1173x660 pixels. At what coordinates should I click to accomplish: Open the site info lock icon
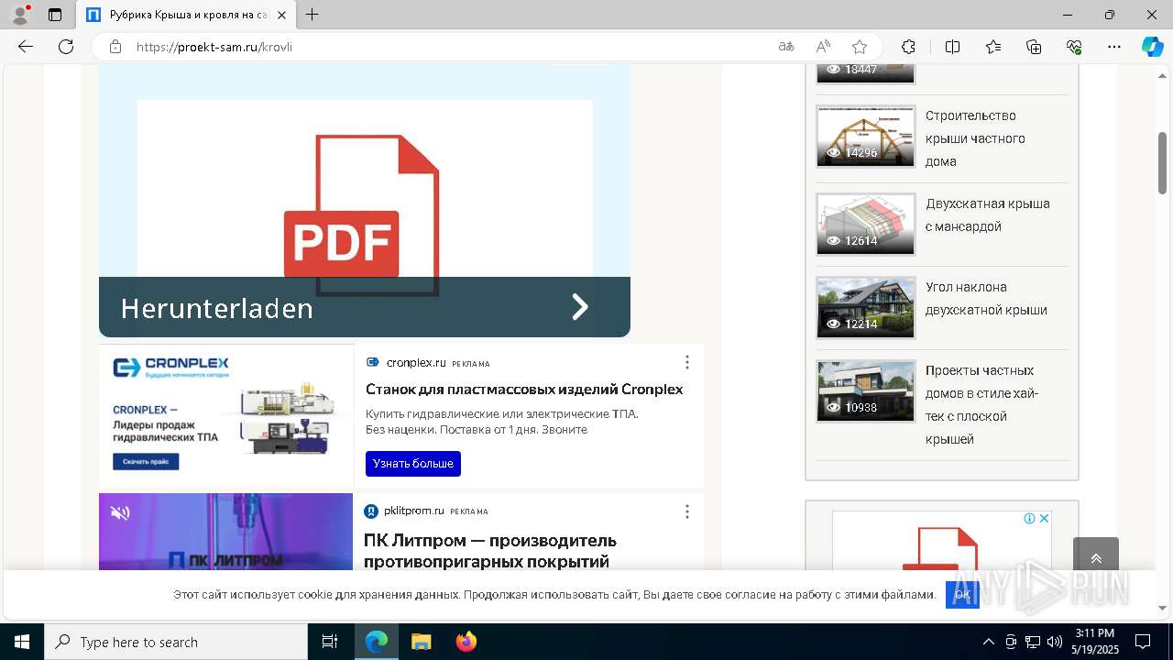pos(115,47)
